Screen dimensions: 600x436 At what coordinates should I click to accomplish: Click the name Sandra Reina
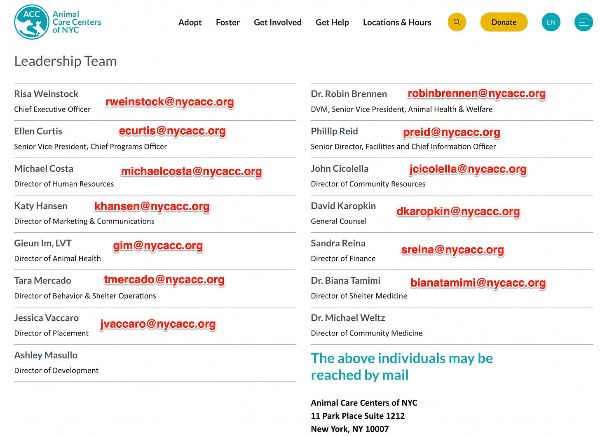pos(338,243)
